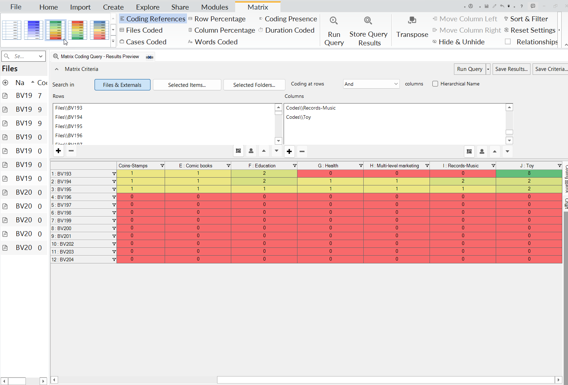Viewport: 568px width, 385px height.
Task: Move selected row item up
Action: [x=264, y=151]
